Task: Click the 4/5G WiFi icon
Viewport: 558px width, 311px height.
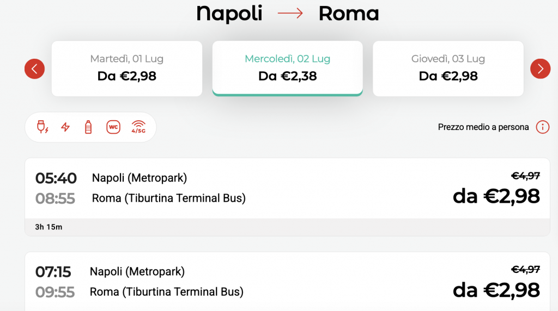Action: tap(138, 127)
